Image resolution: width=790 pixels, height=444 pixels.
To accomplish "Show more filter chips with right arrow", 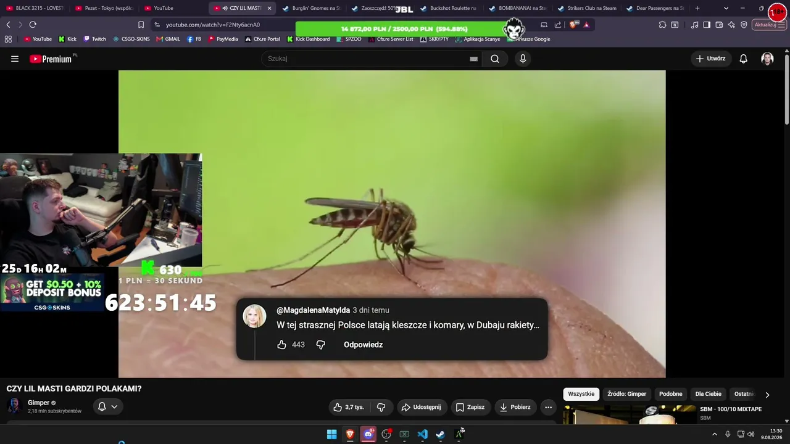I will pos(767,395).
